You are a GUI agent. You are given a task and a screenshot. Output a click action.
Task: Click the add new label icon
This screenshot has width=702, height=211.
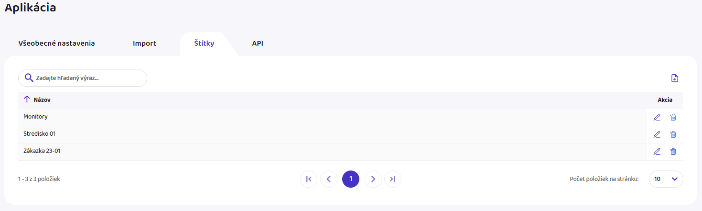[674, 79]
